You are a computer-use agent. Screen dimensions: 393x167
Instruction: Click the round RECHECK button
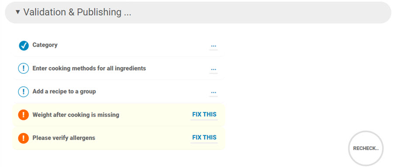tap(365, 148)
